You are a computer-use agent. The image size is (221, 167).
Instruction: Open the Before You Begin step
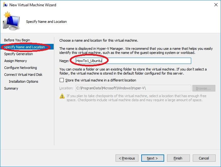17,40
